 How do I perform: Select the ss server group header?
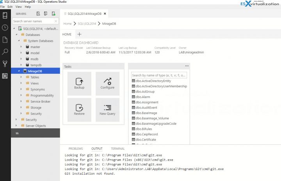pos(36,133)
